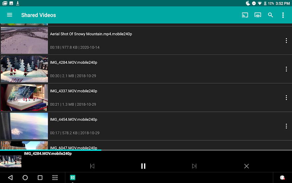This screenshot has height=183, width=292.
Task: Skip to the previous video
Action: [x=92, y=166]
